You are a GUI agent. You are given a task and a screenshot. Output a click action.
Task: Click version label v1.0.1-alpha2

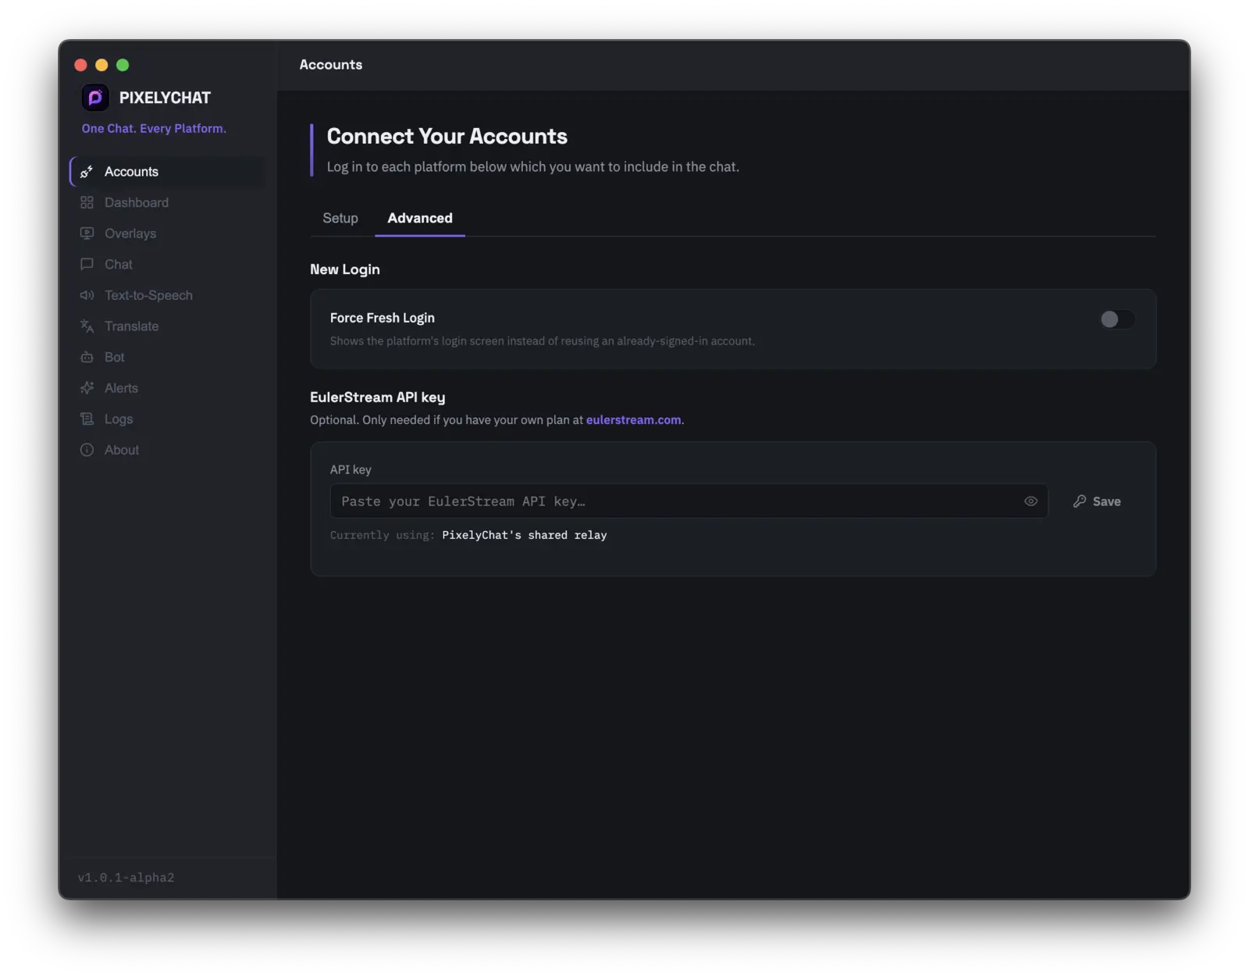coord(126,878)
